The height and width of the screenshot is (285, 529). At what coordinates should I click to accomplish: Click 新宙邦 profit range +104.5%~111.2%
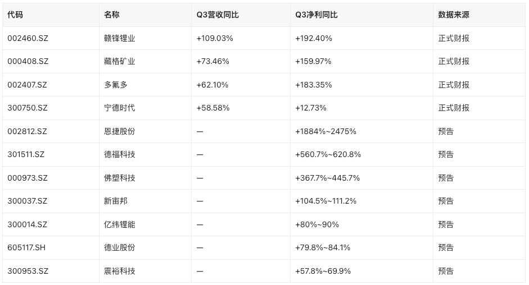tap(325, 201)
